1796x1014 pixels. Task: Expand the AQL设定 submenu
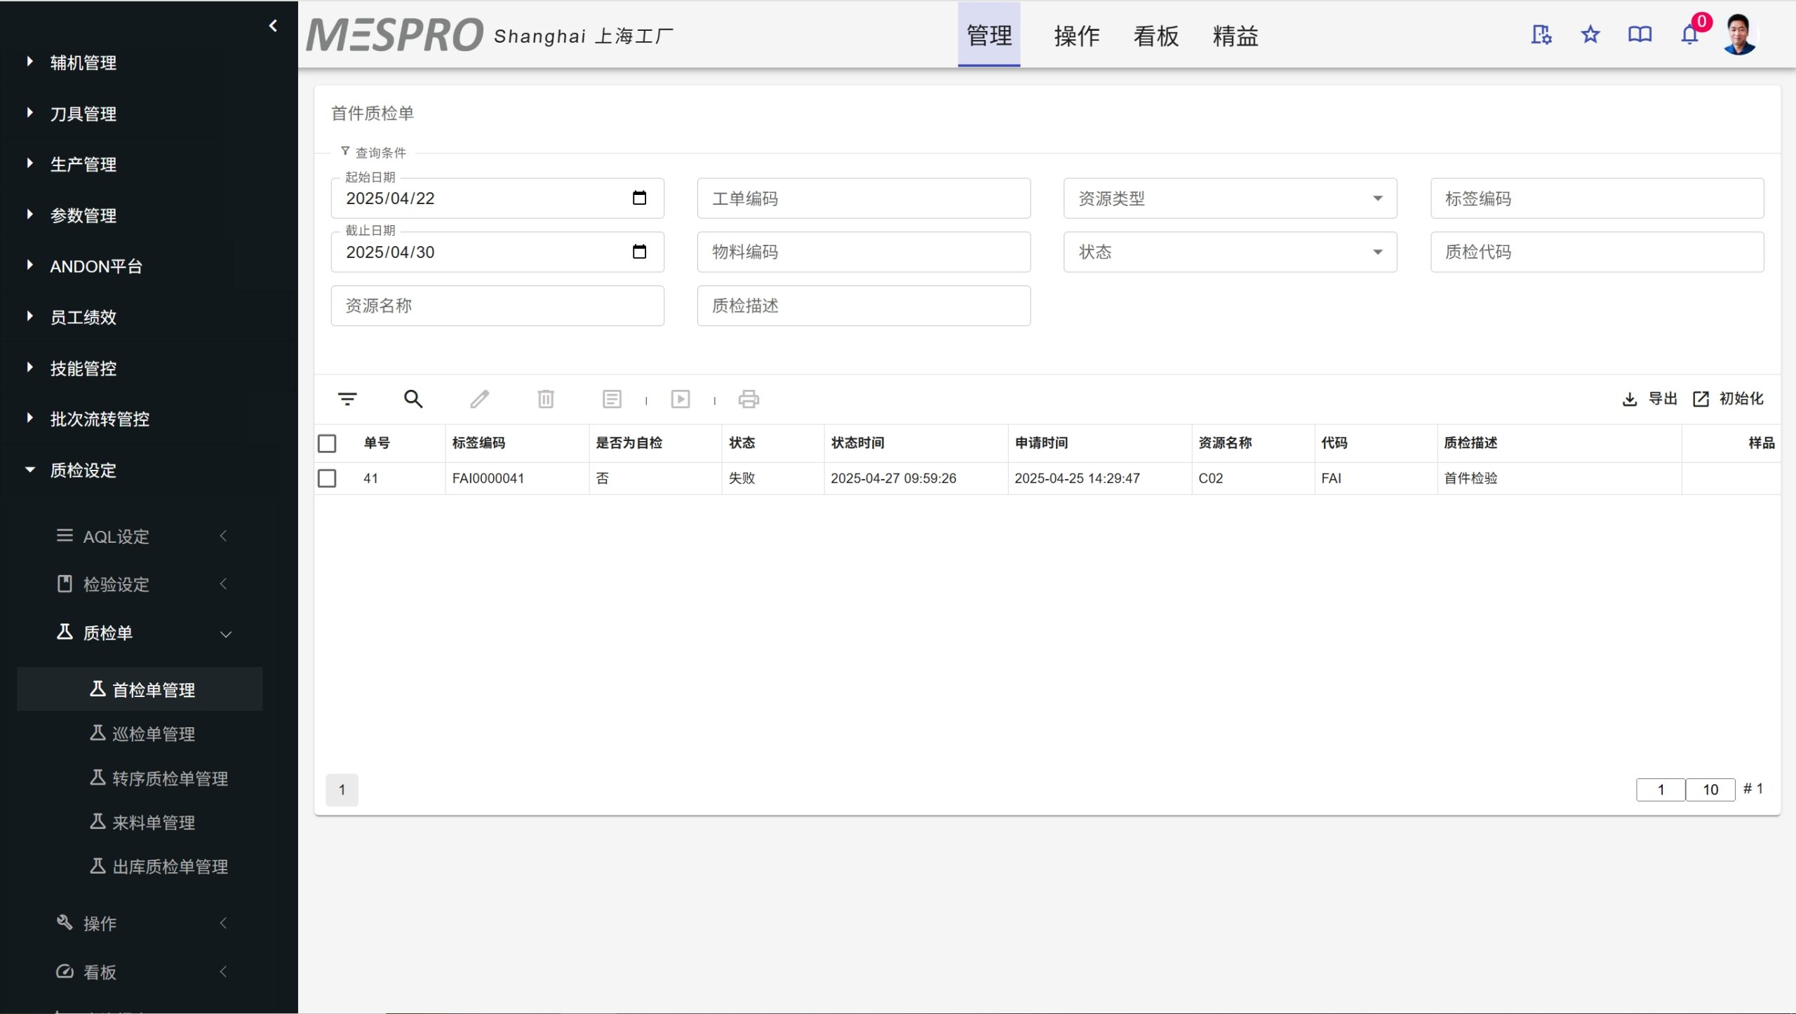click(x=116, y=536)
